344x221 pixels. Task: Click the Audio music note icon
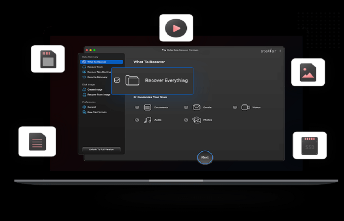click(x=147, y=120)
